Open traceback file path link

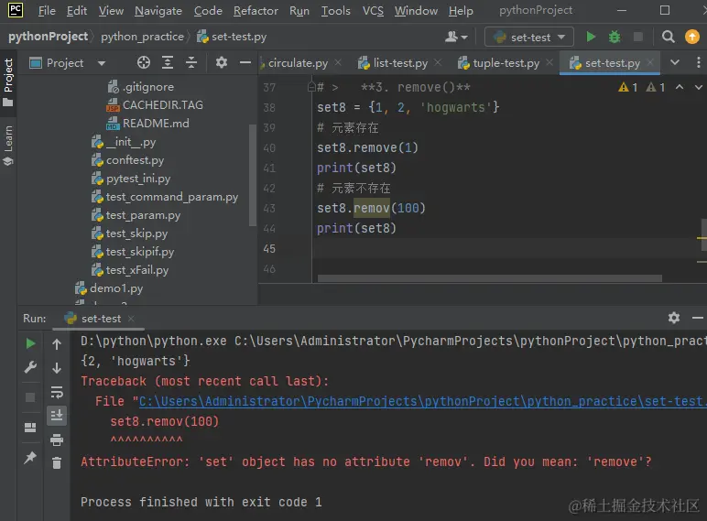pyautogui.click(x=421, y=402)
